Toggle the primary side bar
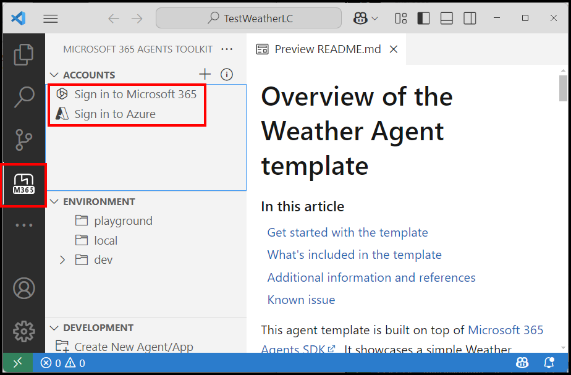571x375 pixels. click(423, 18)
